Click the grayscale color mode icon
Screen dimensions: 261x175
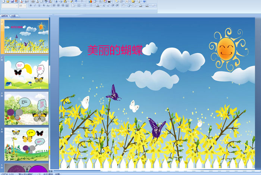[x=109, y=1]
